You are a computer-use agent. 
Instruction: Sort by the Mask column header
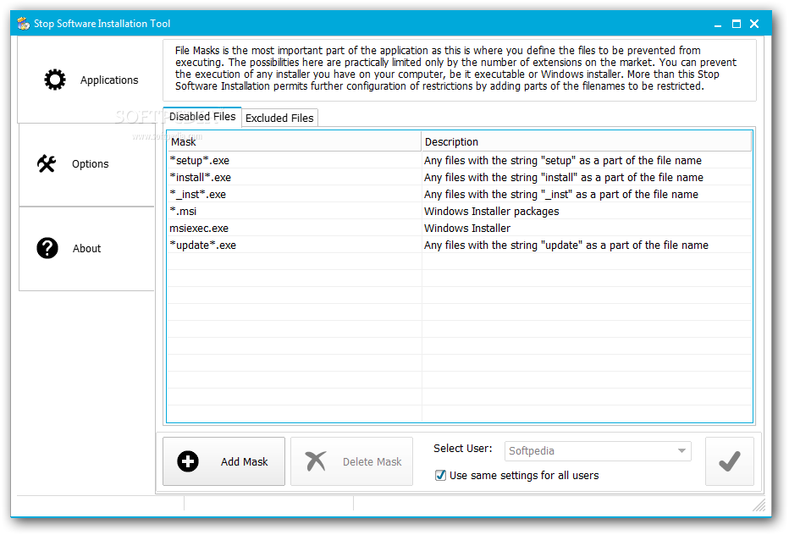(294, 141)
